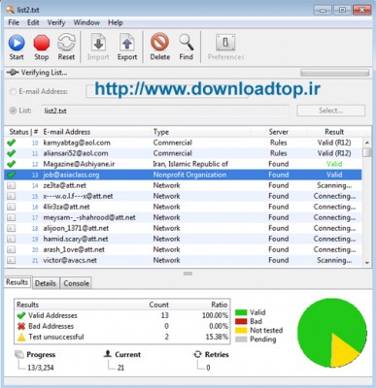Click the gray Pending legend swatch
Screen dimensions: 376x388
click(241, 339)
